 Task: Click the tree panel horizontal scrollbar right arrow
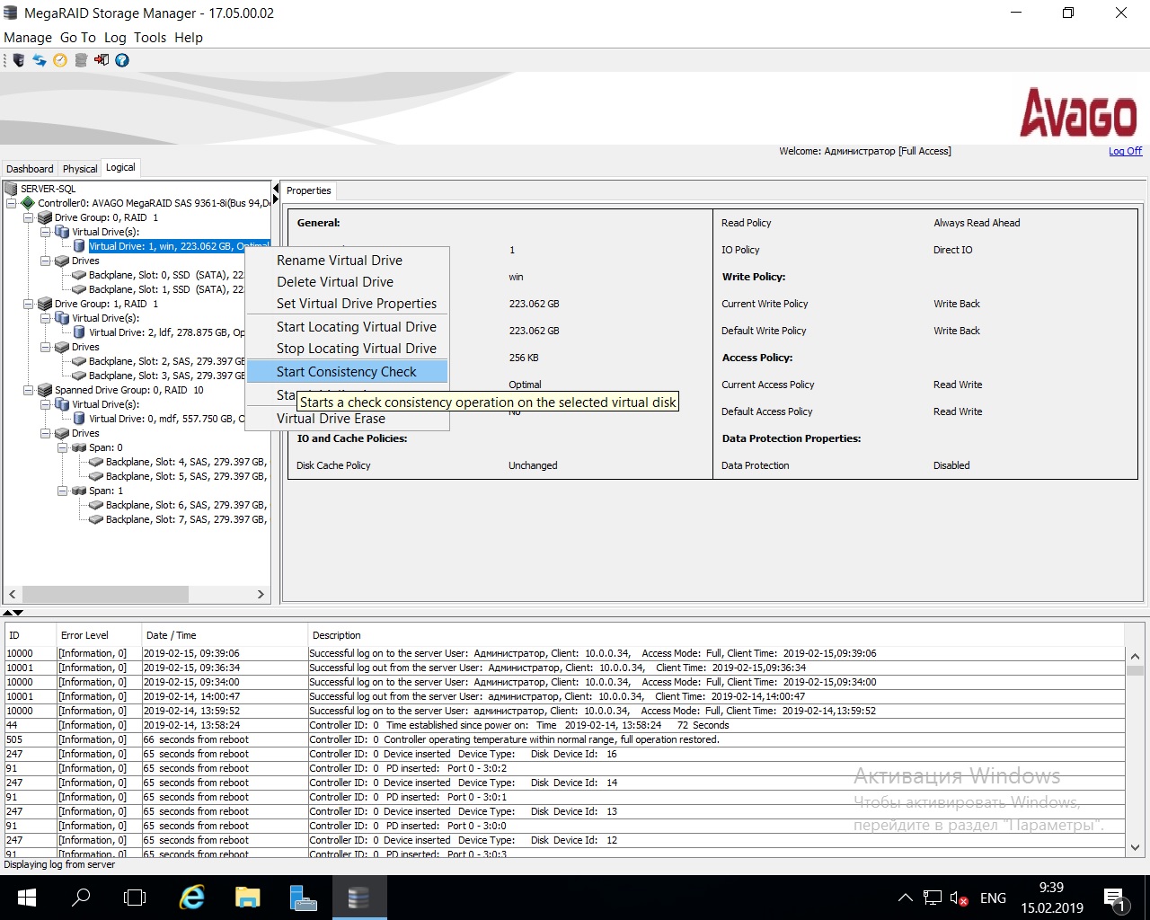point(261,594)
